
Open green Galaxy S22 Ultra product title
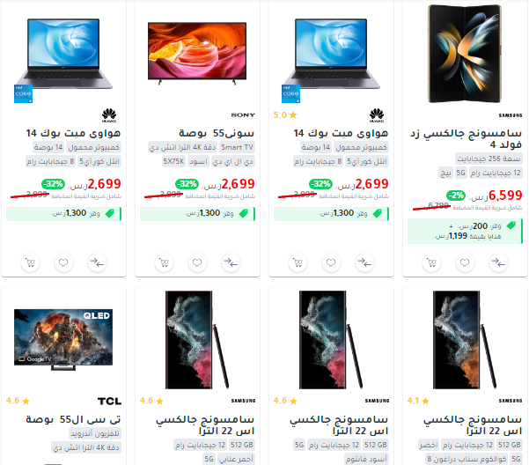coord(473,424)
